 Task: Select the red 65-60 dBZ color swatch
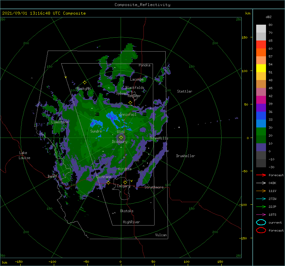261,45
